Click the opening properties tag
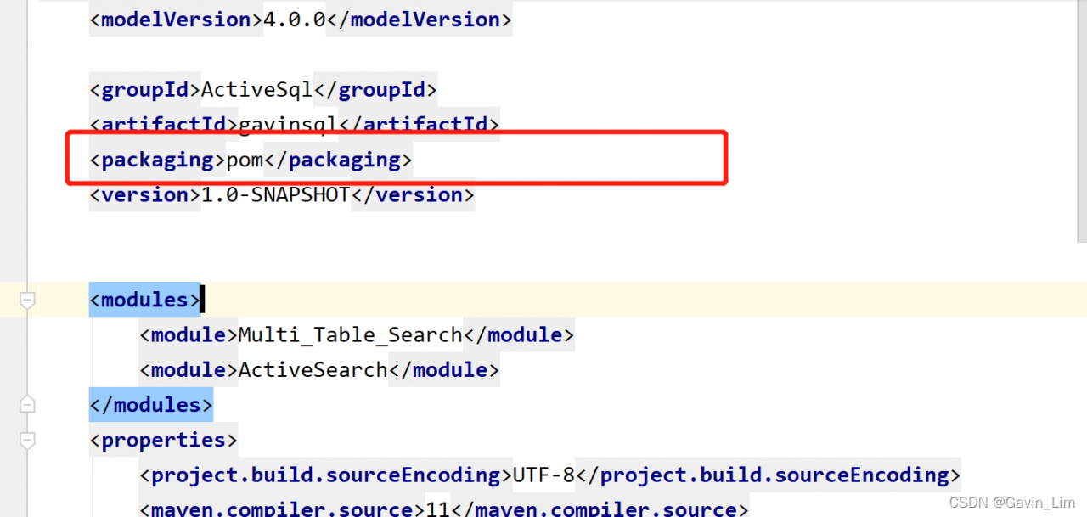The height and width of the screenshot is (517, 1087). click(x=164, y=440)
